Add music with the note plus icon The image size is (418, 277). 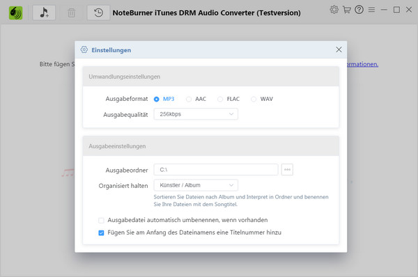click(x=44, y=13)
